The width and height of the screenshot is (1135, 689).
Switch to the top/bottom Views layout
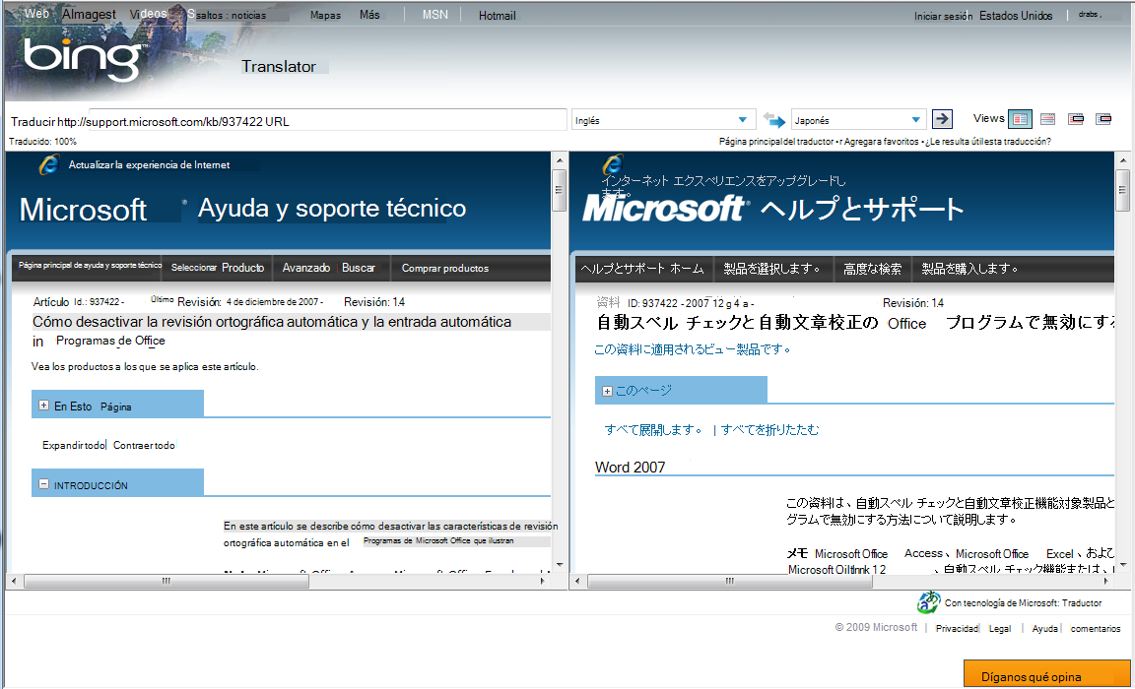1047,118
